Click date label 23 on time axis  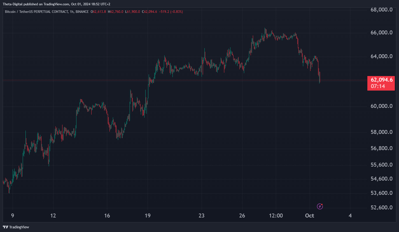202,216
